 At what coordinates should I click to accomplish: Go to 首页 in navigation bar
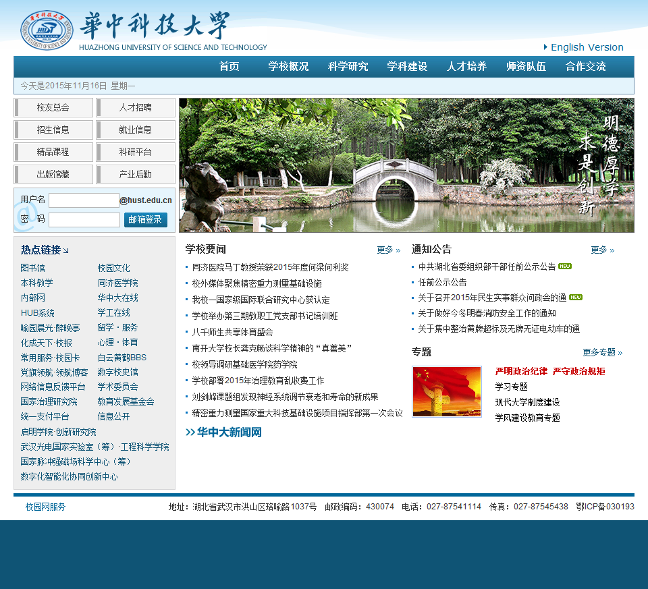(229, 67)
